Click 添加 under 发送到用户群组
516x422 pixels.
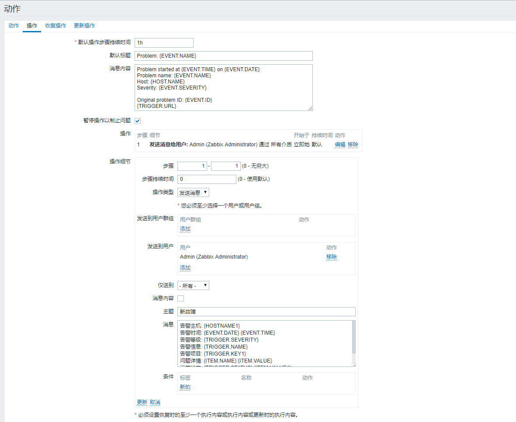(x=185, y=229)
